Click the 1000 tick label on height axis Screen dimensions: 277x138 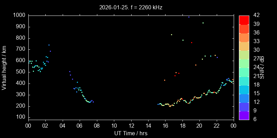tap(19, 15)
